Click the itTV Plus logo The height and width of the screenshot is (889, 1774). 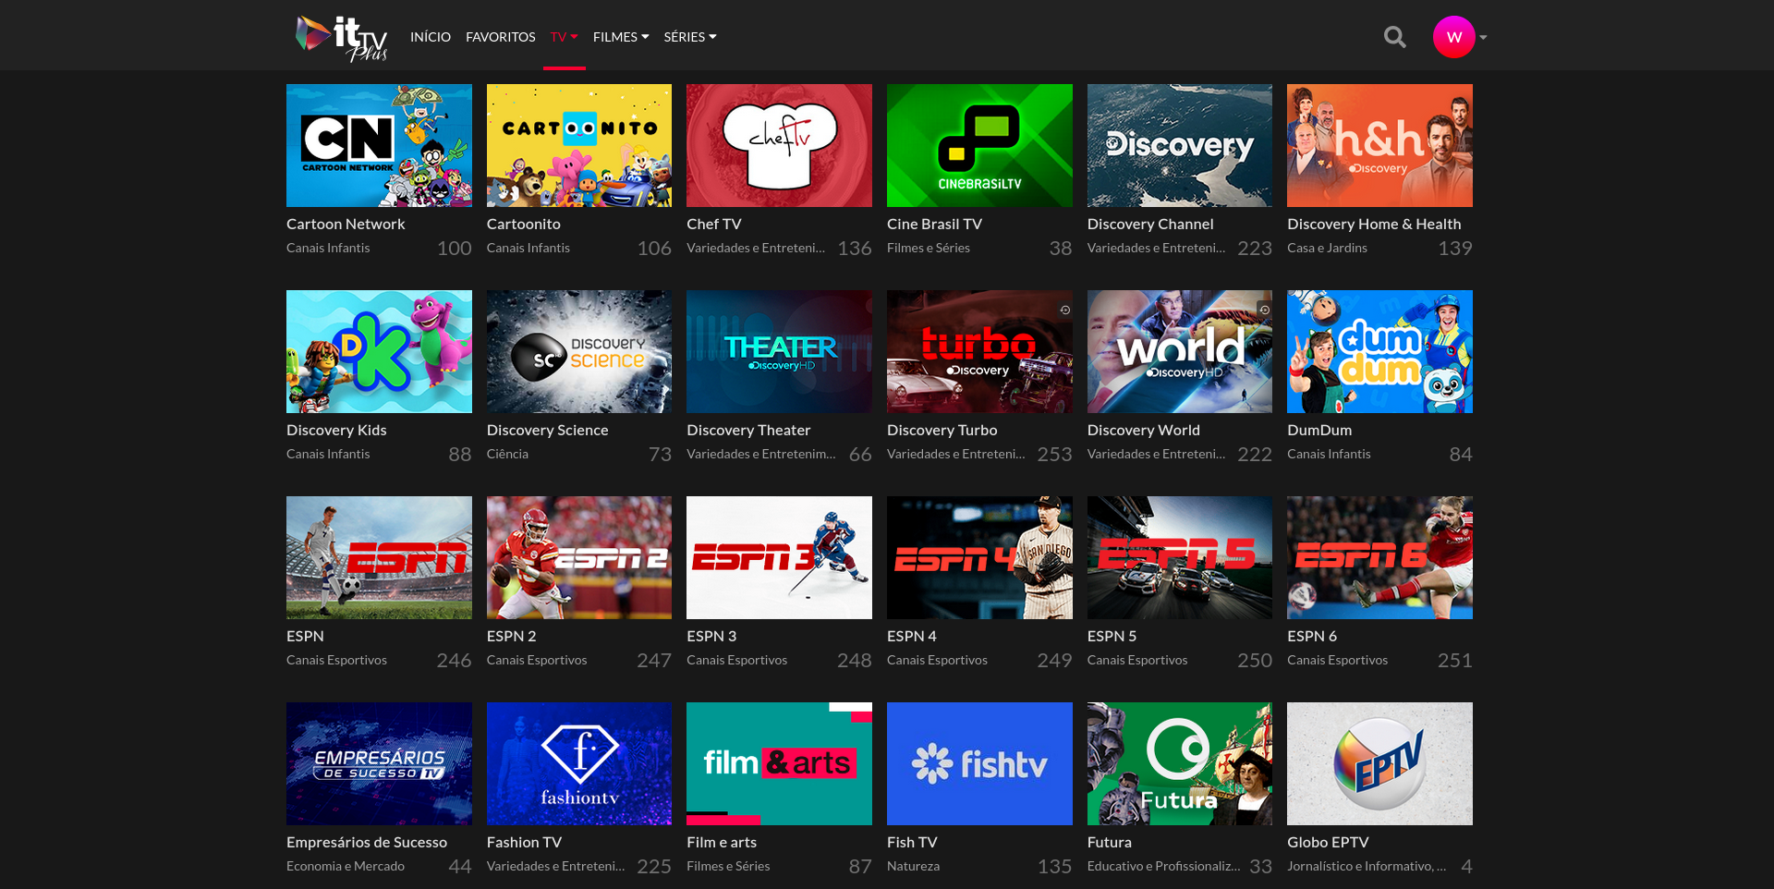tap(341, 38)
